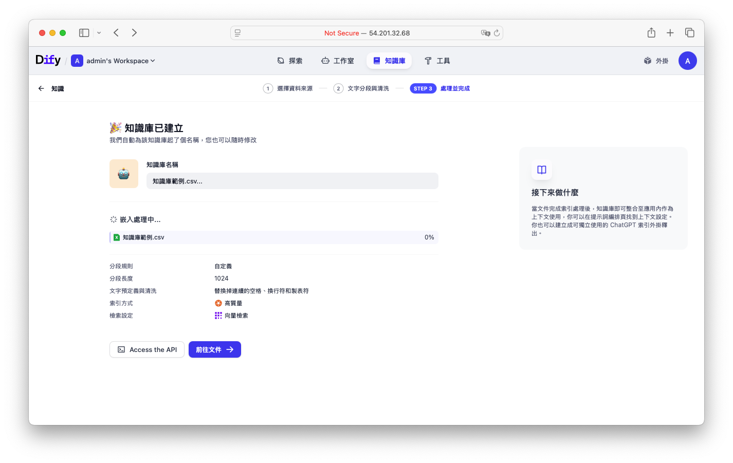733x463 pixels.
Task: Open the user avatar account menu
Action: click(x=687, y=61)
